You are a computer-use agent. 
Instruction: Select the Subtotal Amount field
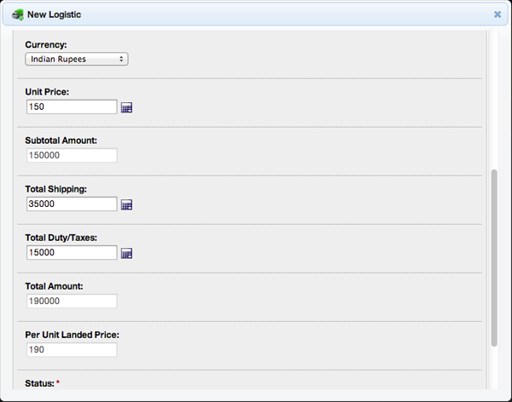[x=72, y=156]
